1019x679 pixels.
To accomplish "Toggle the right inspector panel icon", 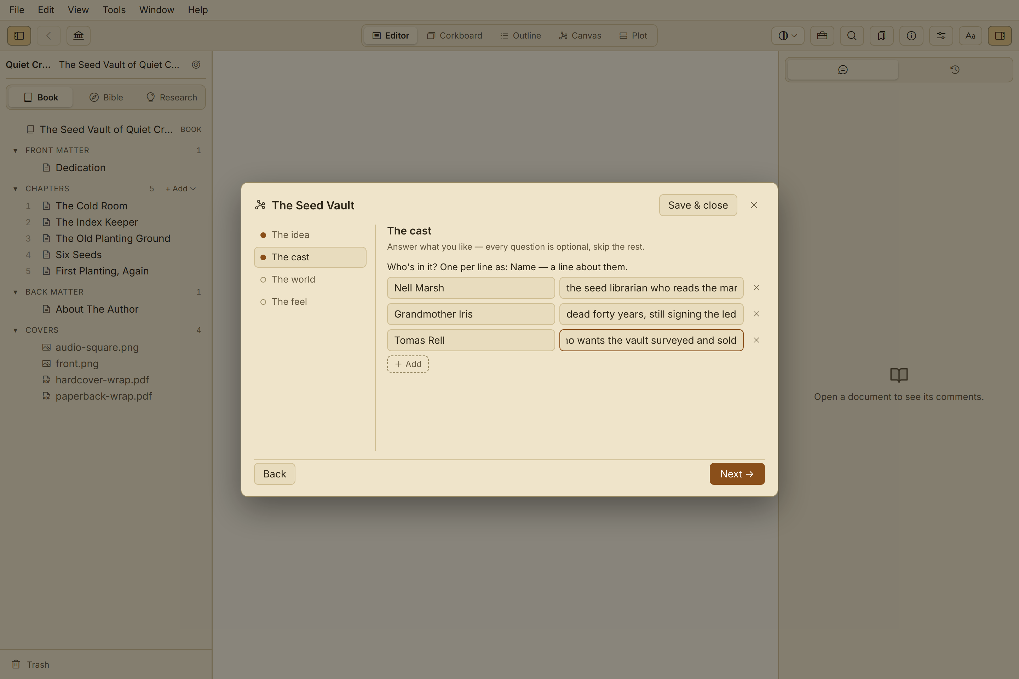I will coord(1000,35).
